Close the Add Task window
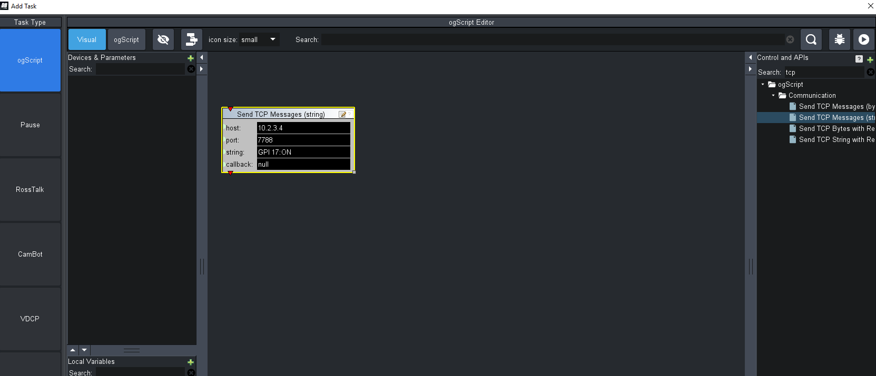876x376 pixels. [870, 6]
